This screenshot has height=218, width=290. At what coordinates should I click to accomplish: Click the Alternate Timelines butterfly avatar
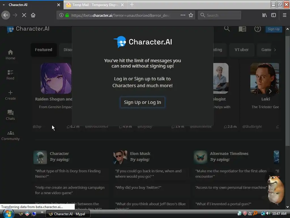tap(201, 157)
